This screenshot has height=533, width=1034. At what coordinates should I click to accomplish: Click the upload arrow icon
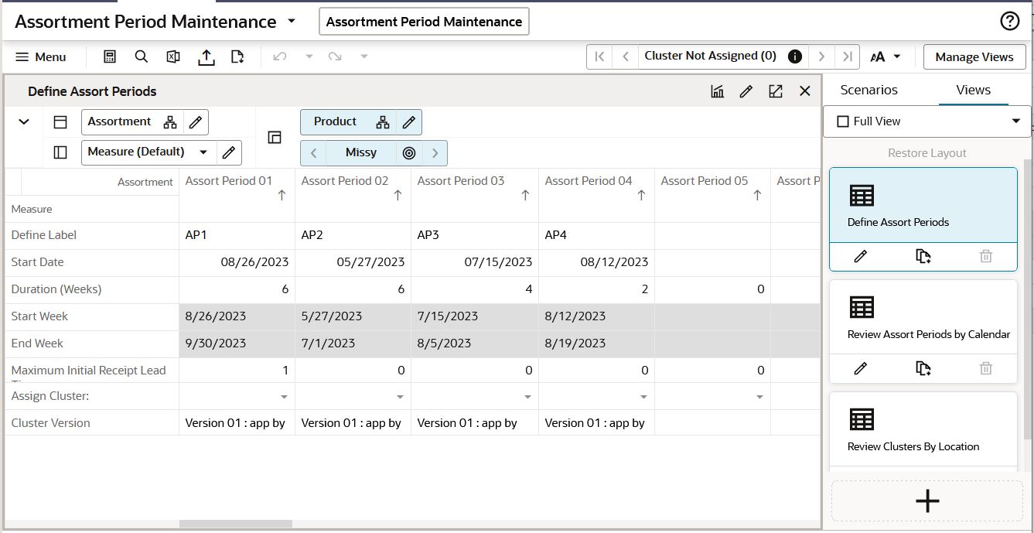coord(206,56)
